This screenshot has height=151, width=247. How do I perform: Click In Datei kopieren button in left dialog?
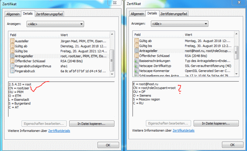coord(92,124)
